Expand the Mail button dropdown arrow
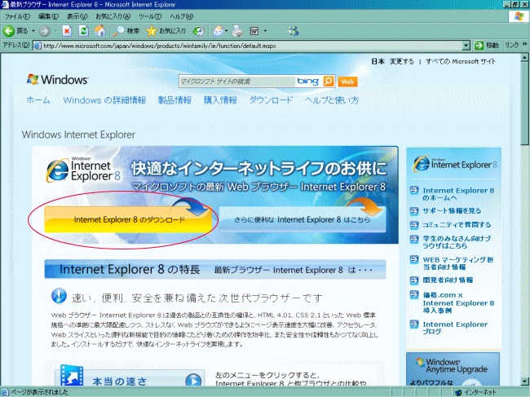 point(226,31)
